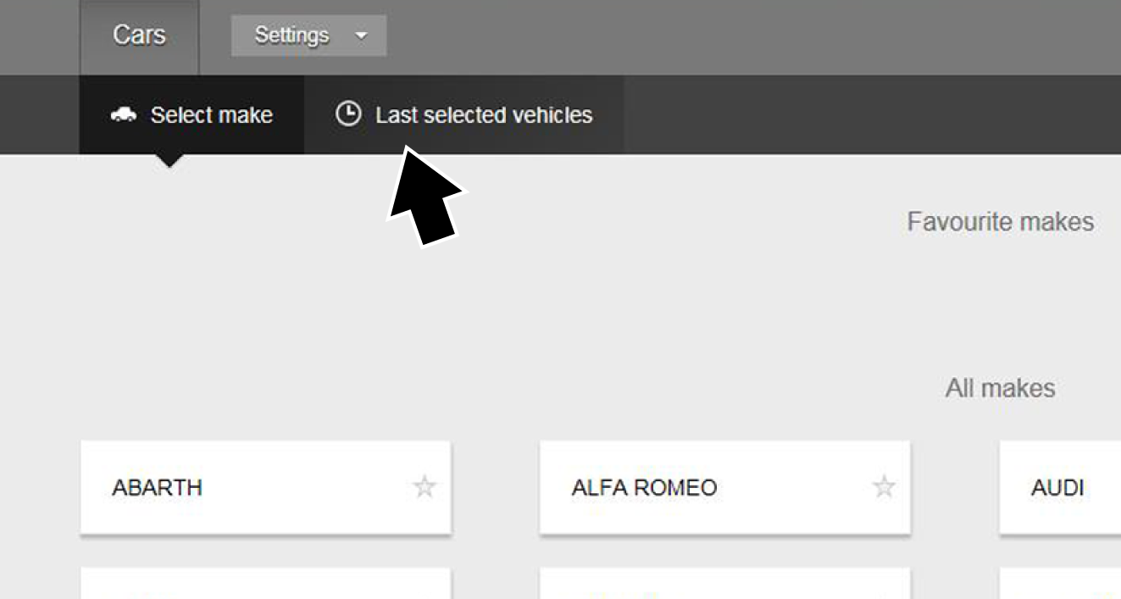Click the clock icon for last vehicles
This screenshot has height=599, width=1121.
(348, 114)
